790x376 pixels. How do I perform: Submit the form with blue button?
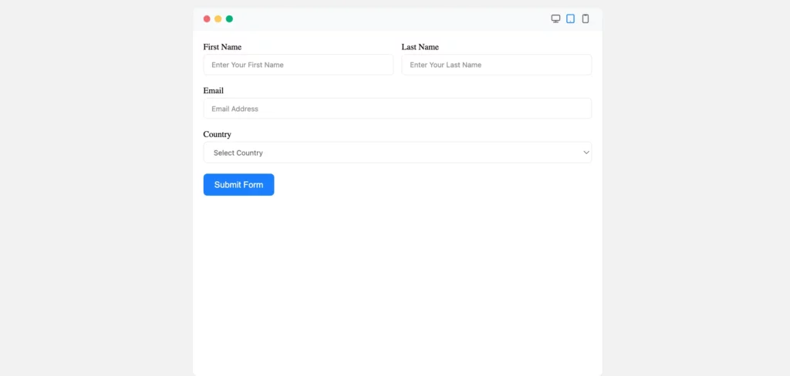pyautogui.click(x=239, y=185)
